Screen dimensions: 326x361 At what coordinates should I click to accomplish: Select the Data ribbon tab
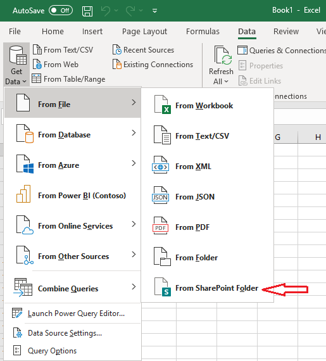tap(247, 31)
